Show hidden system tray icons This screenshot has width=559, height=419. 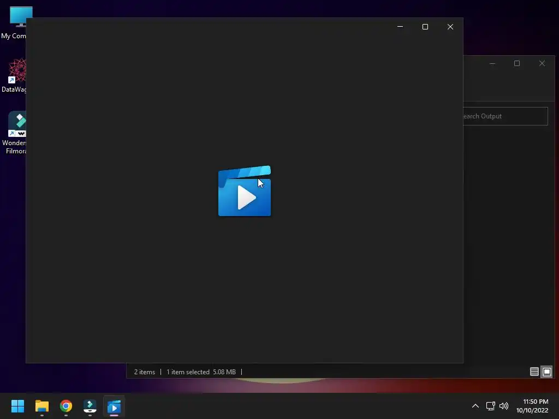tap(475, 406)
